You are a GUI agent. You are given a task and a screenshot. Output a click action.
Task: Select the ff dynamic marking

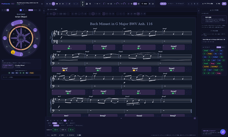click(144, 14)
